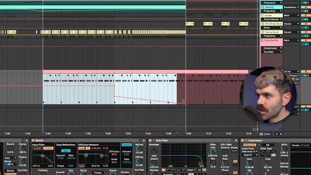Click the add automation lane plus icon on Drop Synths
The image size is (311, 175).
(280, 68)
